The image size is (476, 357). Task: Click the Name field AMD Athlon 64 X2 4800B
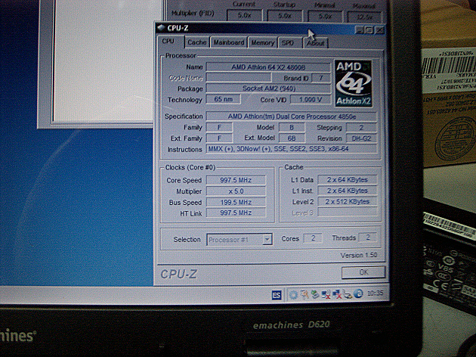(268, 67)
